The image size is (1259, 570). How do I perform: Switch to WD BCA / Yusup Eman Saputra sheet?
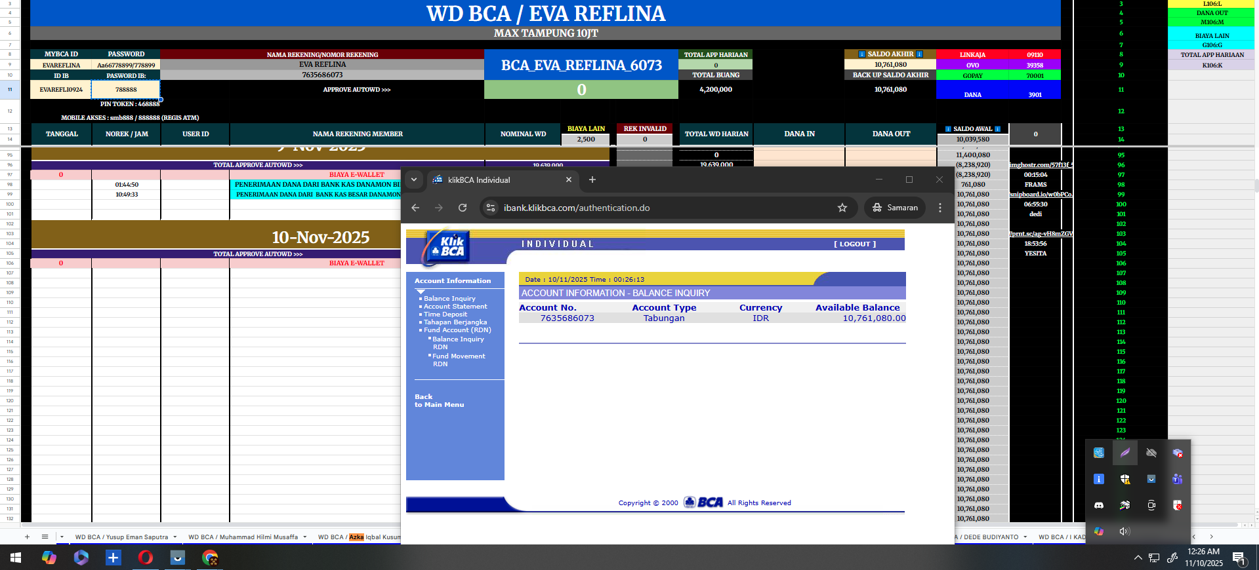121,537
